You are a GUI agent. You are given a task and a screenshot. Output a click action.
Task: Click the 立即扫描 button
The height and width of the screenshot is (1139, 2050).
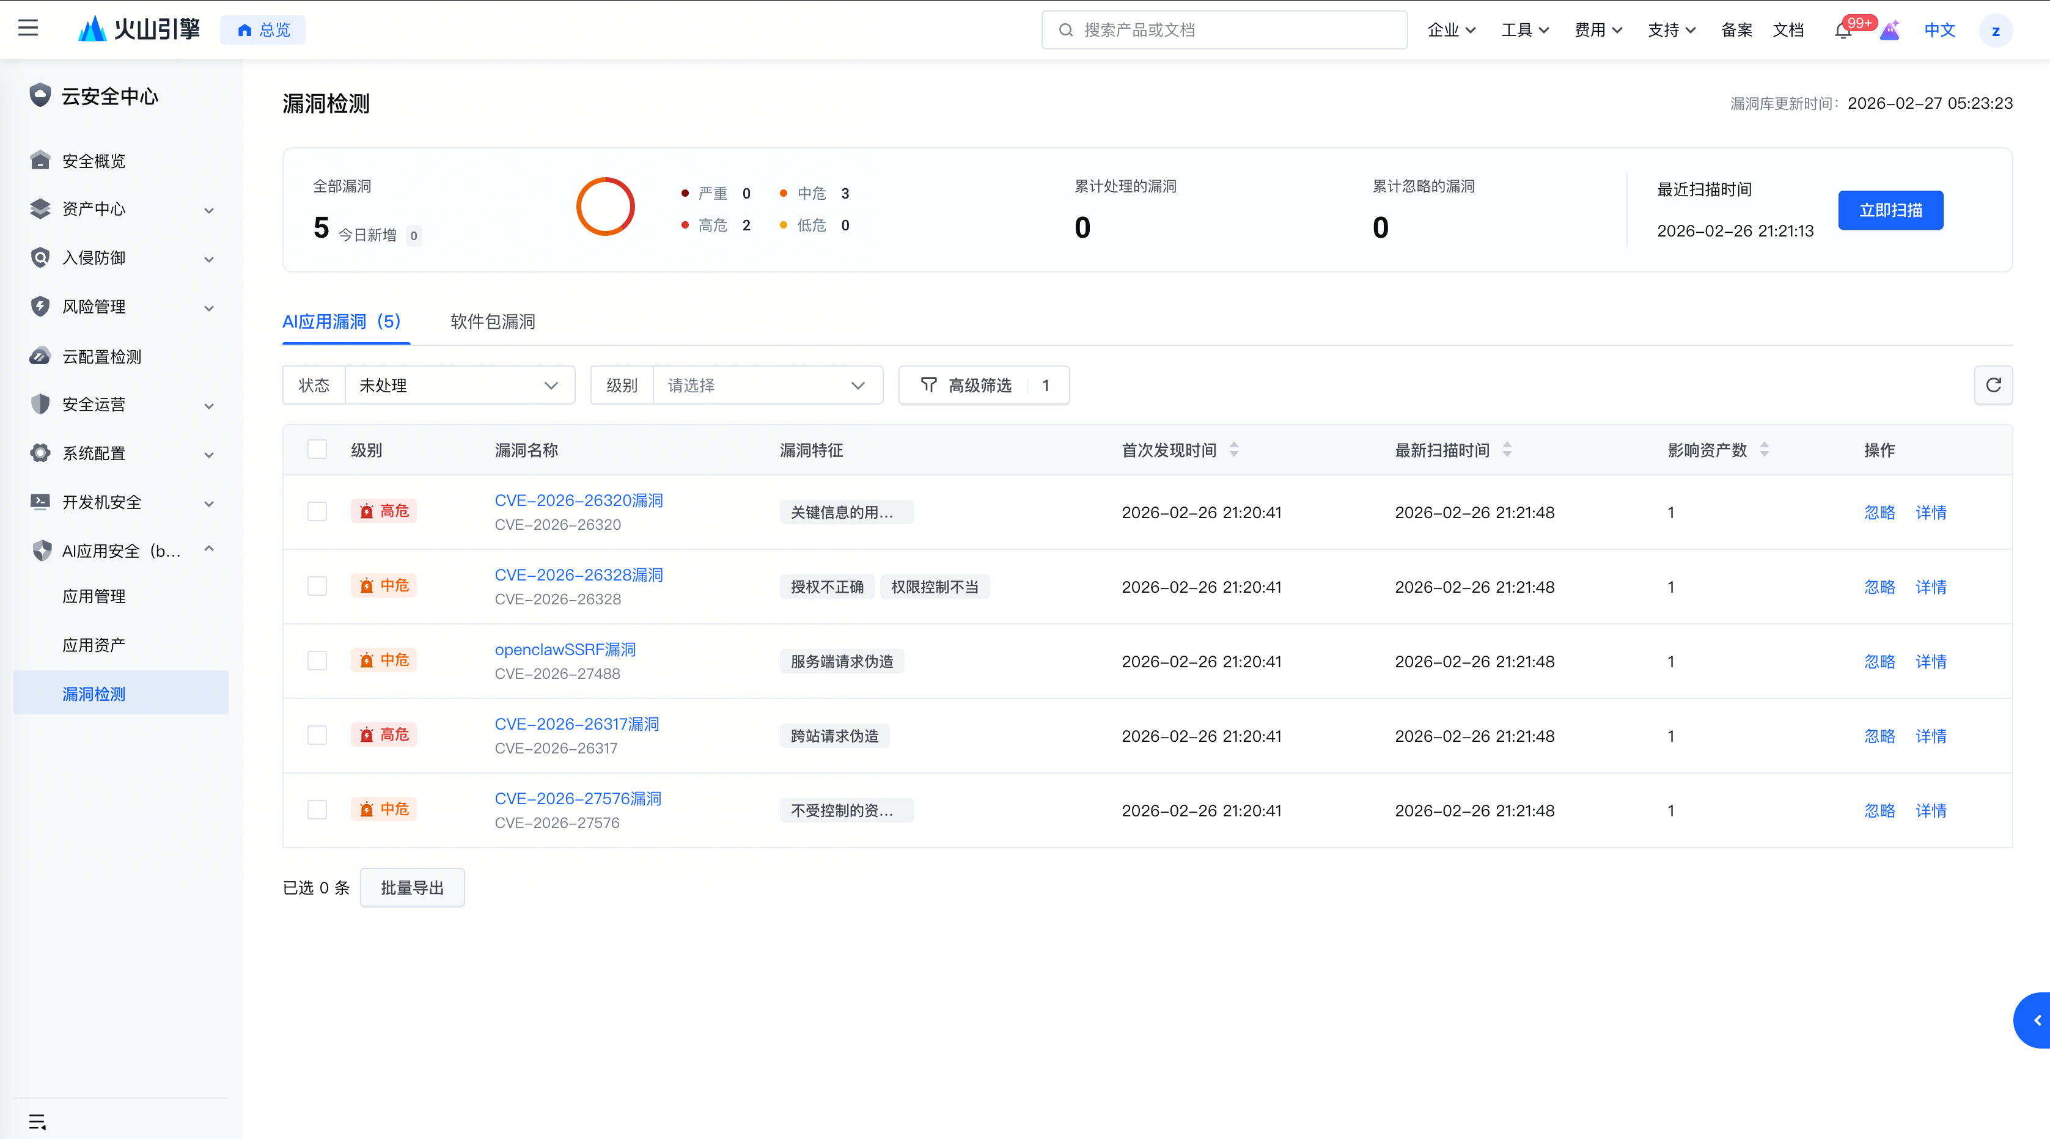(1890, 210)
